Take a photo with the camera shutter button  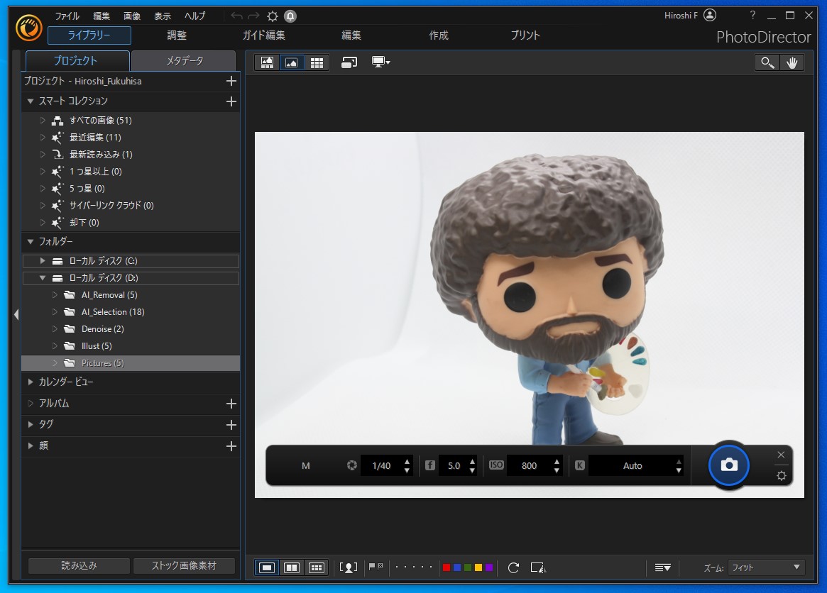click(729, 465)
